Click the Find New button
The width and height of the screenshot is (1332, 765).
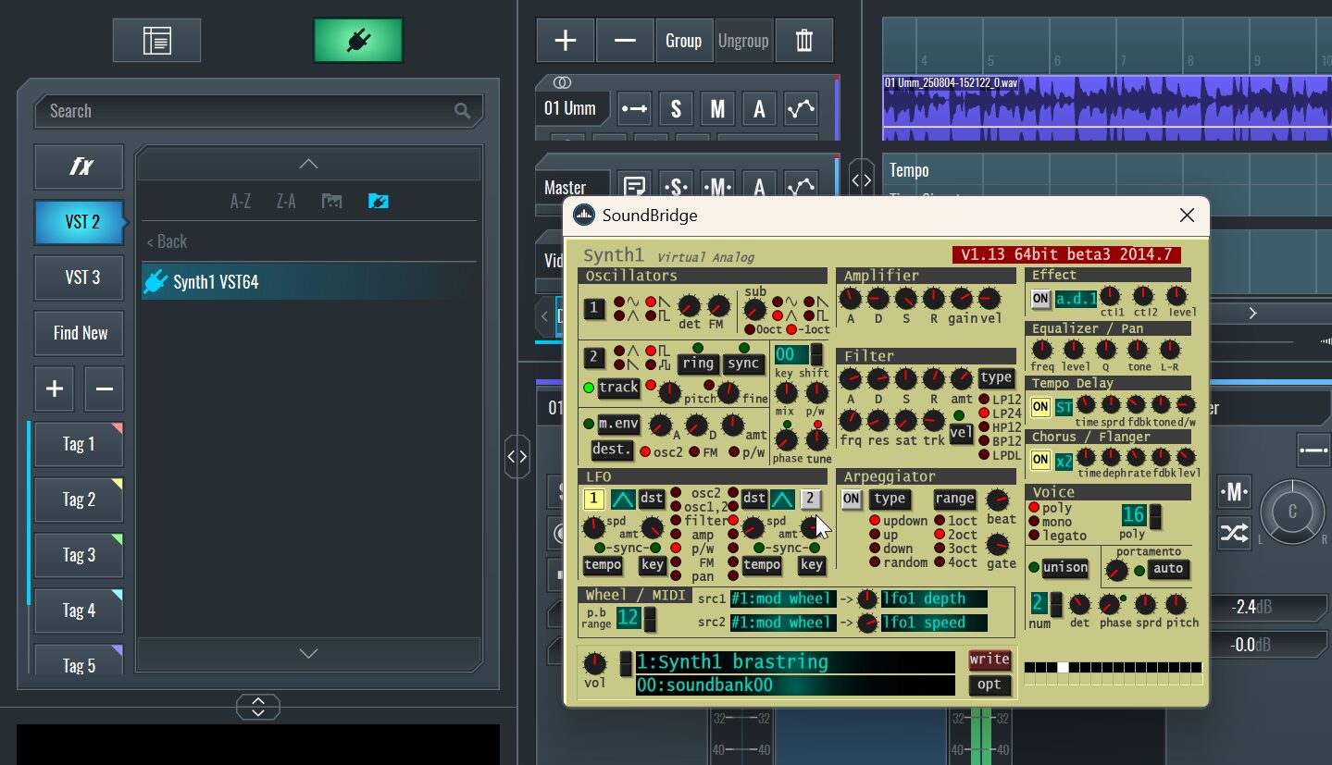coord(79,333)
